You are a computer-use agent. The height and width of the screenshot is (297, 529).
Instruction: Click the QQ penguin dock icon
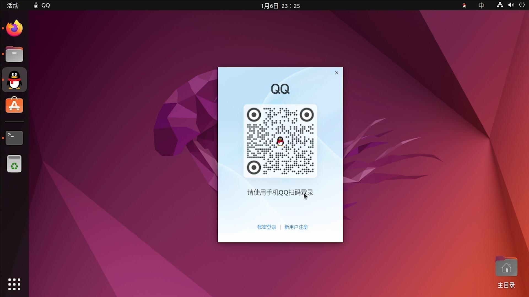14,80
